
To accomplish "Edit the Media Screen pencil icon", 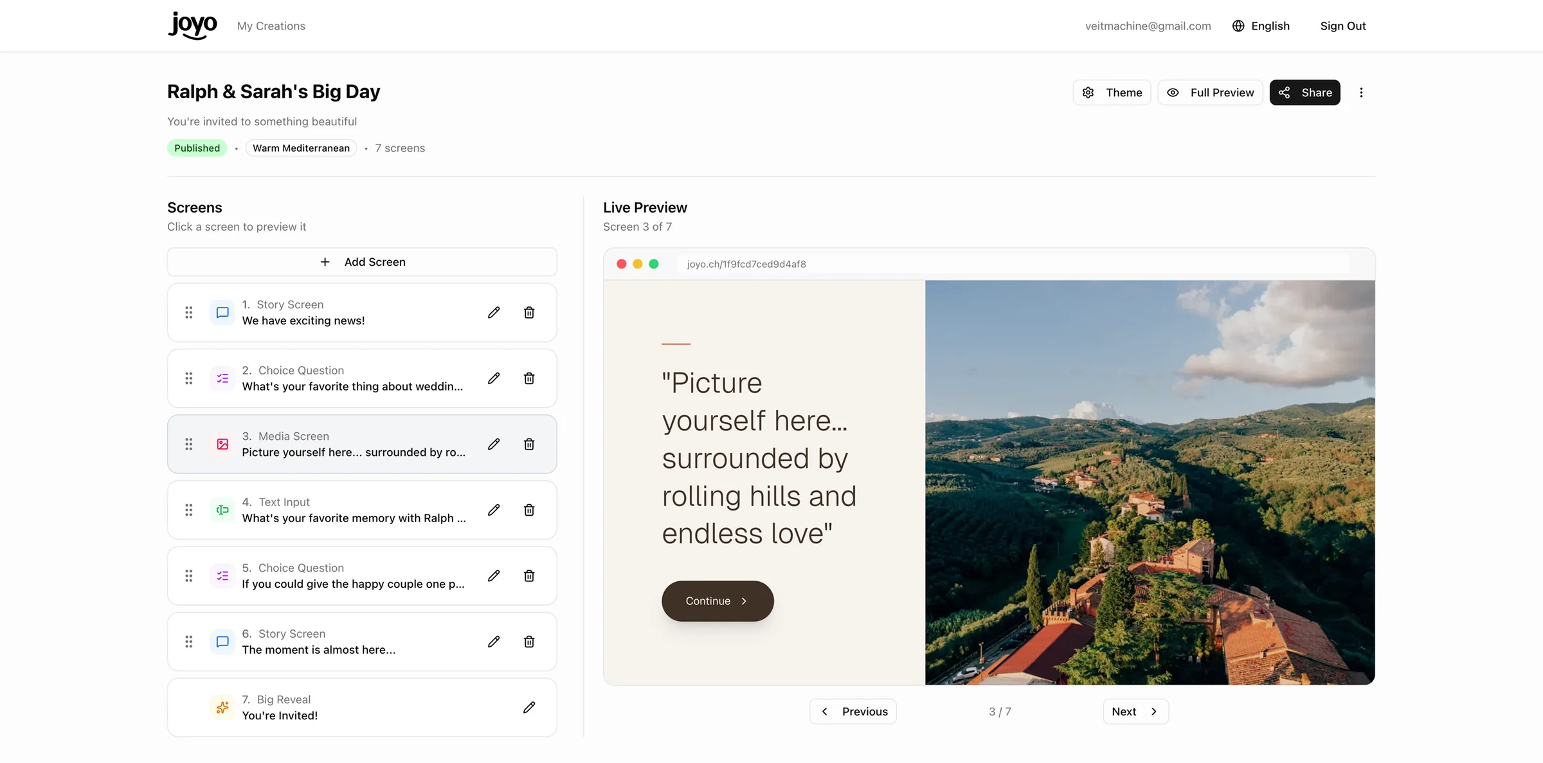I will point(494,444).
